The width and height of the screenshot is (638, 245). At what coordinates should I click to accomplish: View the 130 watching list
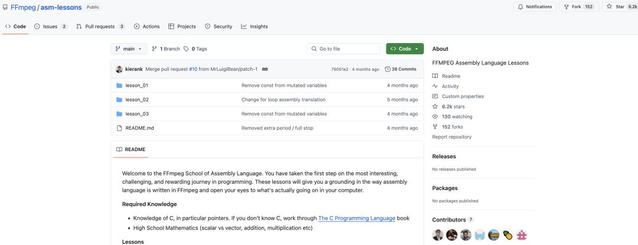pyautogui.click(x=457, y=116)
